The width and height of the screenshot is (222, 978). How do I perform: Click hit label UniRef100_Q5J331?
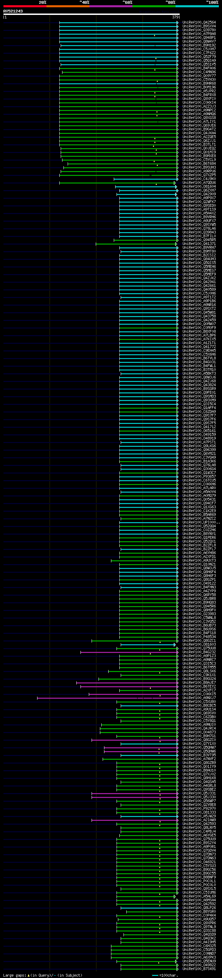[199, 793]
